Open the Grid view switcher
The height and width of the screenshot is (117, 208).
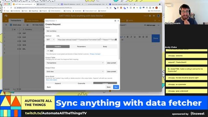pyautogui.click(x=16, y=25)
